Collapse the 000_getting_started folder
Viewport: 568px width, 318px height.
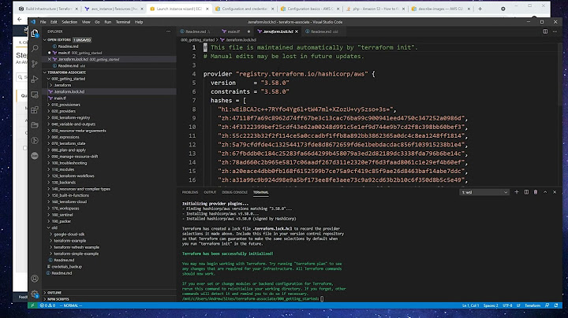tap(49, 79)
